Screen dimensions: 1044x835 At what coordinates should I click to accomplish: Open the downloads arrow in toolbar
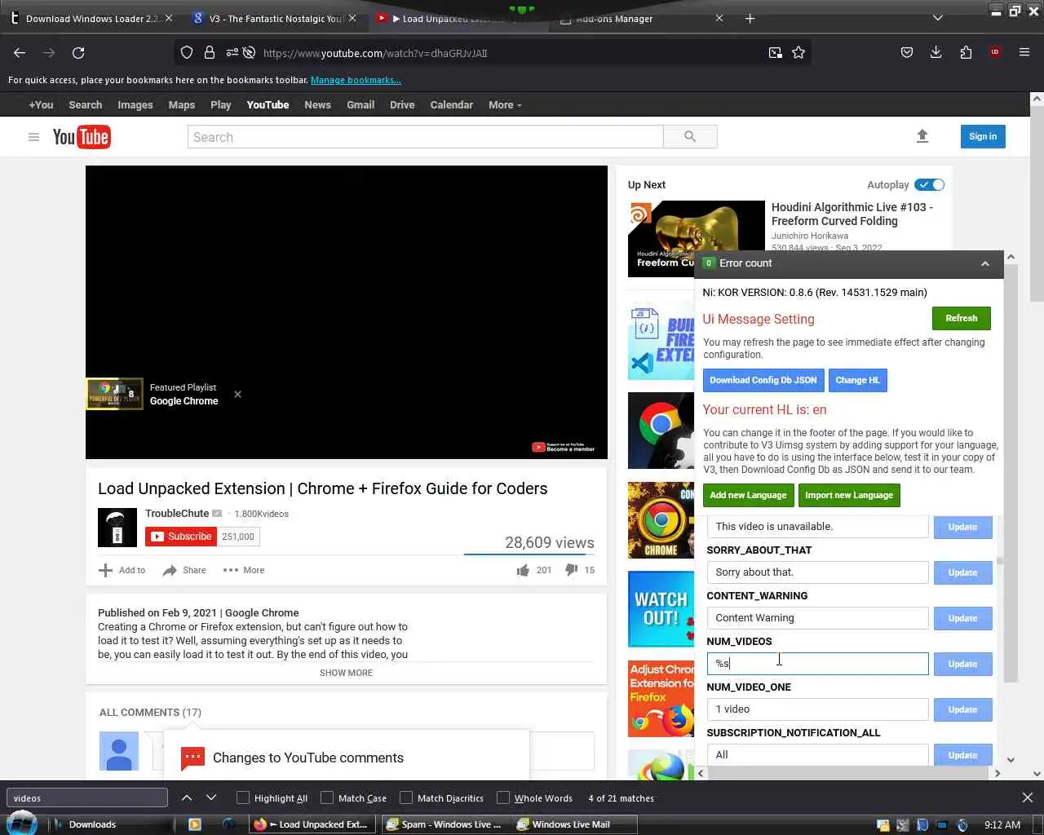click(x=936, y=53)
